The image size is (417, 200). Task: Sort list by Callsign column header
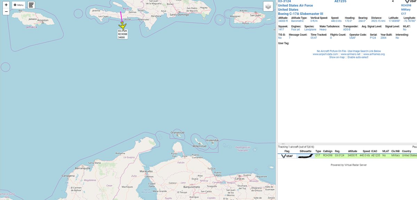coord(328,151)
